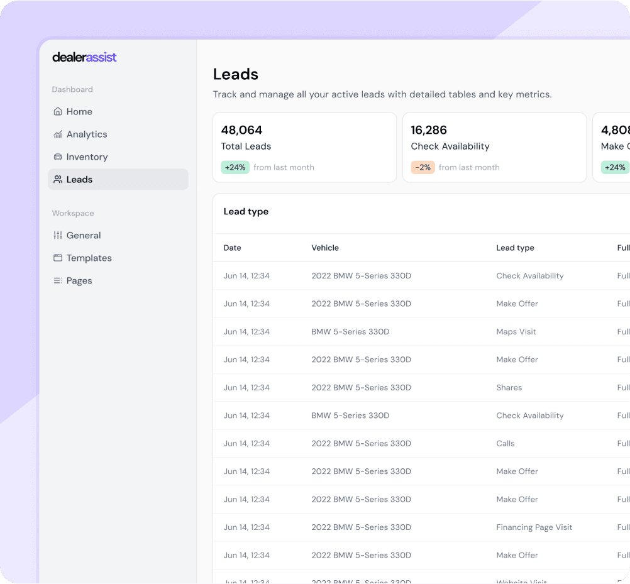Open Templates via the template icon
The image size is (630, 584).
point(57,258)
